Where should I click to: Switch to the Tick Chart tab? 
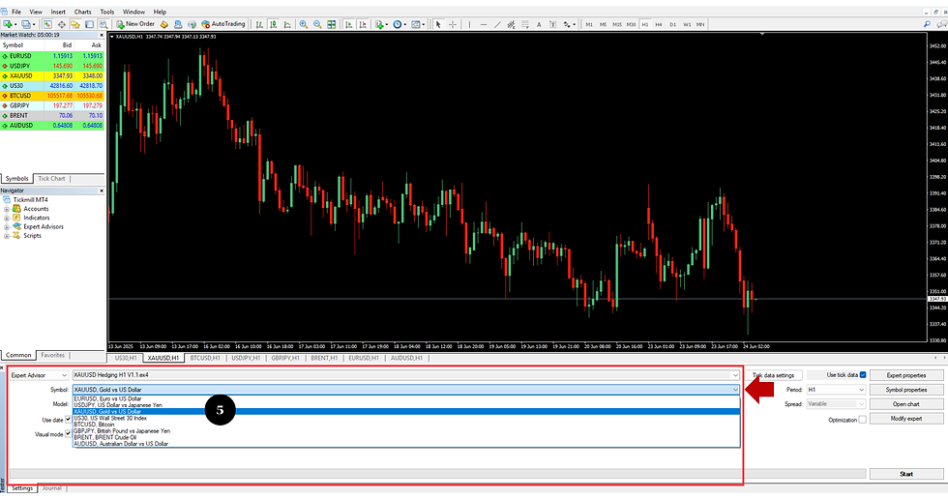(x=51, y=178)
